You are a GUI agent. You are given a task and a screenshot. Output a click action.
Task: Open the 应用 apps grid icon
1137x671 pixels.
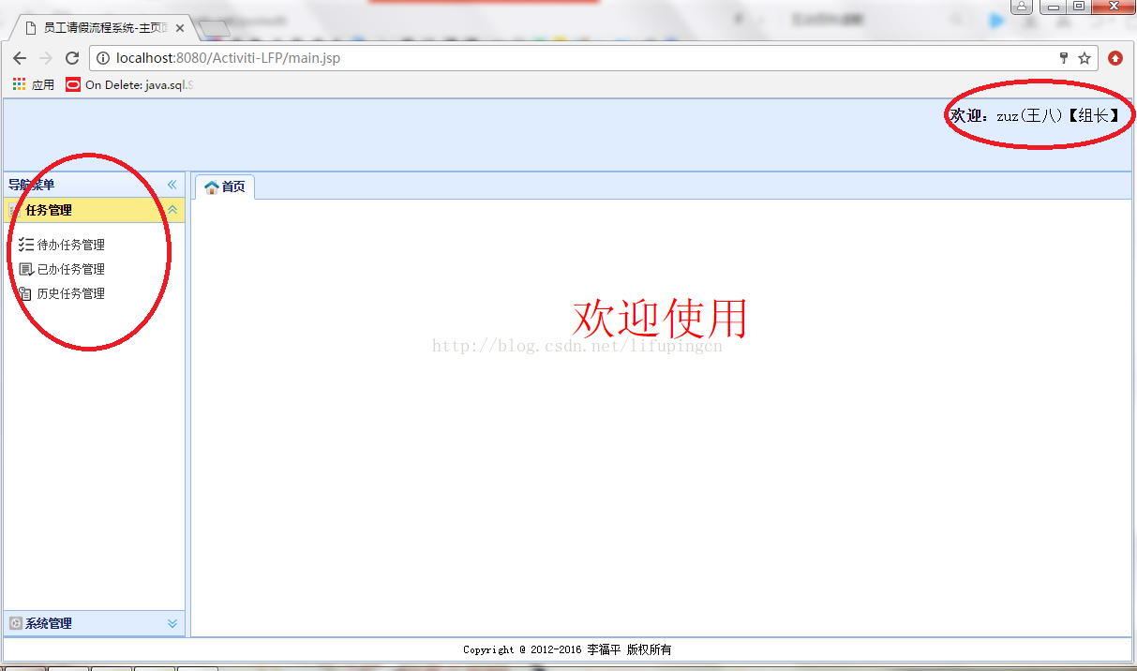(18, 83)
